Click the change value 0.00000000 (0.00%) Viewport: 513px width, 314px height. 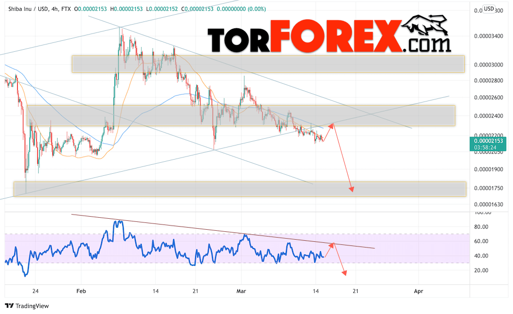[241, 9]
